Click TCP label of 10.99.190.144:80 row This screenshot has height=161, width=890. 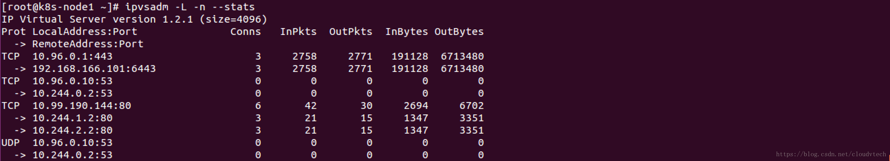tap(11, 106)
